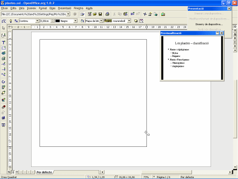Click the Open file folder icon
The height and width of the screenshot is (179, 238).
[95, 14]
